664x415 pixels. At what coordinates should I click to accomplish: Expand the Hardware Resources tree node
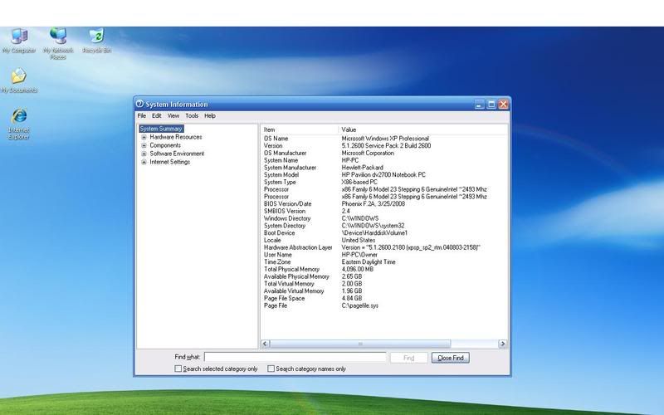tap(144, 137)
